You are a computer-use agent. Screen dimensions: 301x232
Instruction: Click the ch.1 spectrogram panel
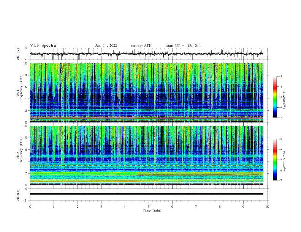point(146,92)
